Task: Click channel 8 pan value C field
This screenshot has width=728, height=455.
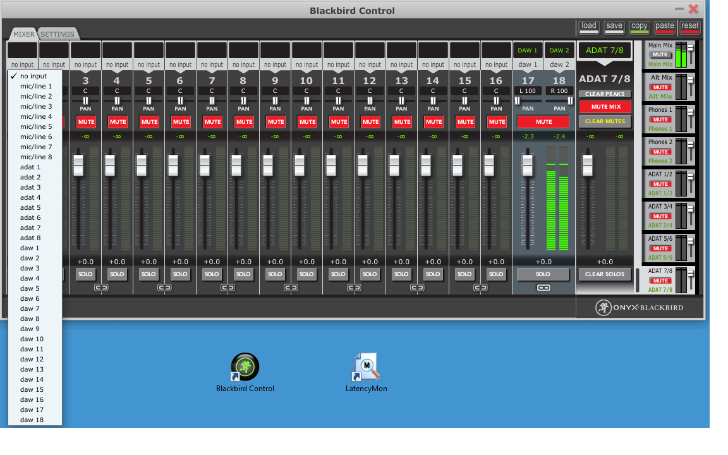Action: [243, 91]
